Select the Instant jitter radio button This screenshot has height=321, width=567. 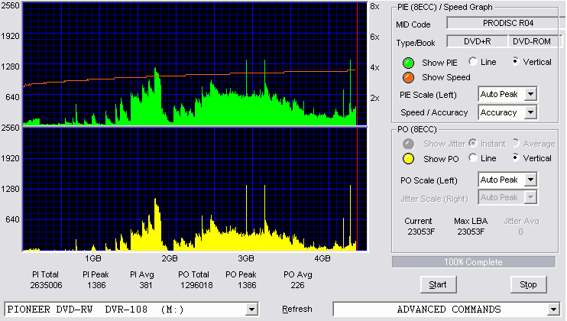pos(472,143)
